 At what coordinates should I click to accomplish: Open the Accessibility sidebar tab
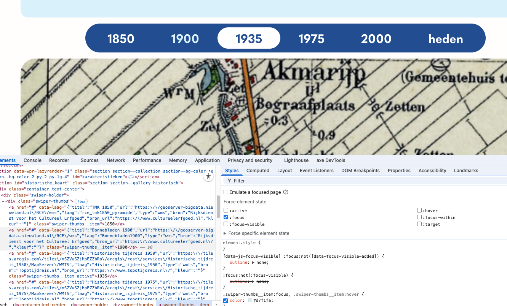pyautogui.click(x=432, y=171)
